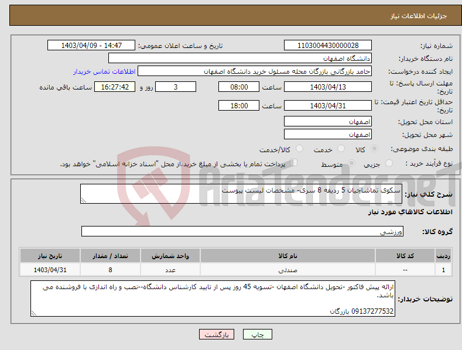This screenshot has width=462, height=350.
Task: Click the response deadline time 08:00
Action: coord(239,87)
